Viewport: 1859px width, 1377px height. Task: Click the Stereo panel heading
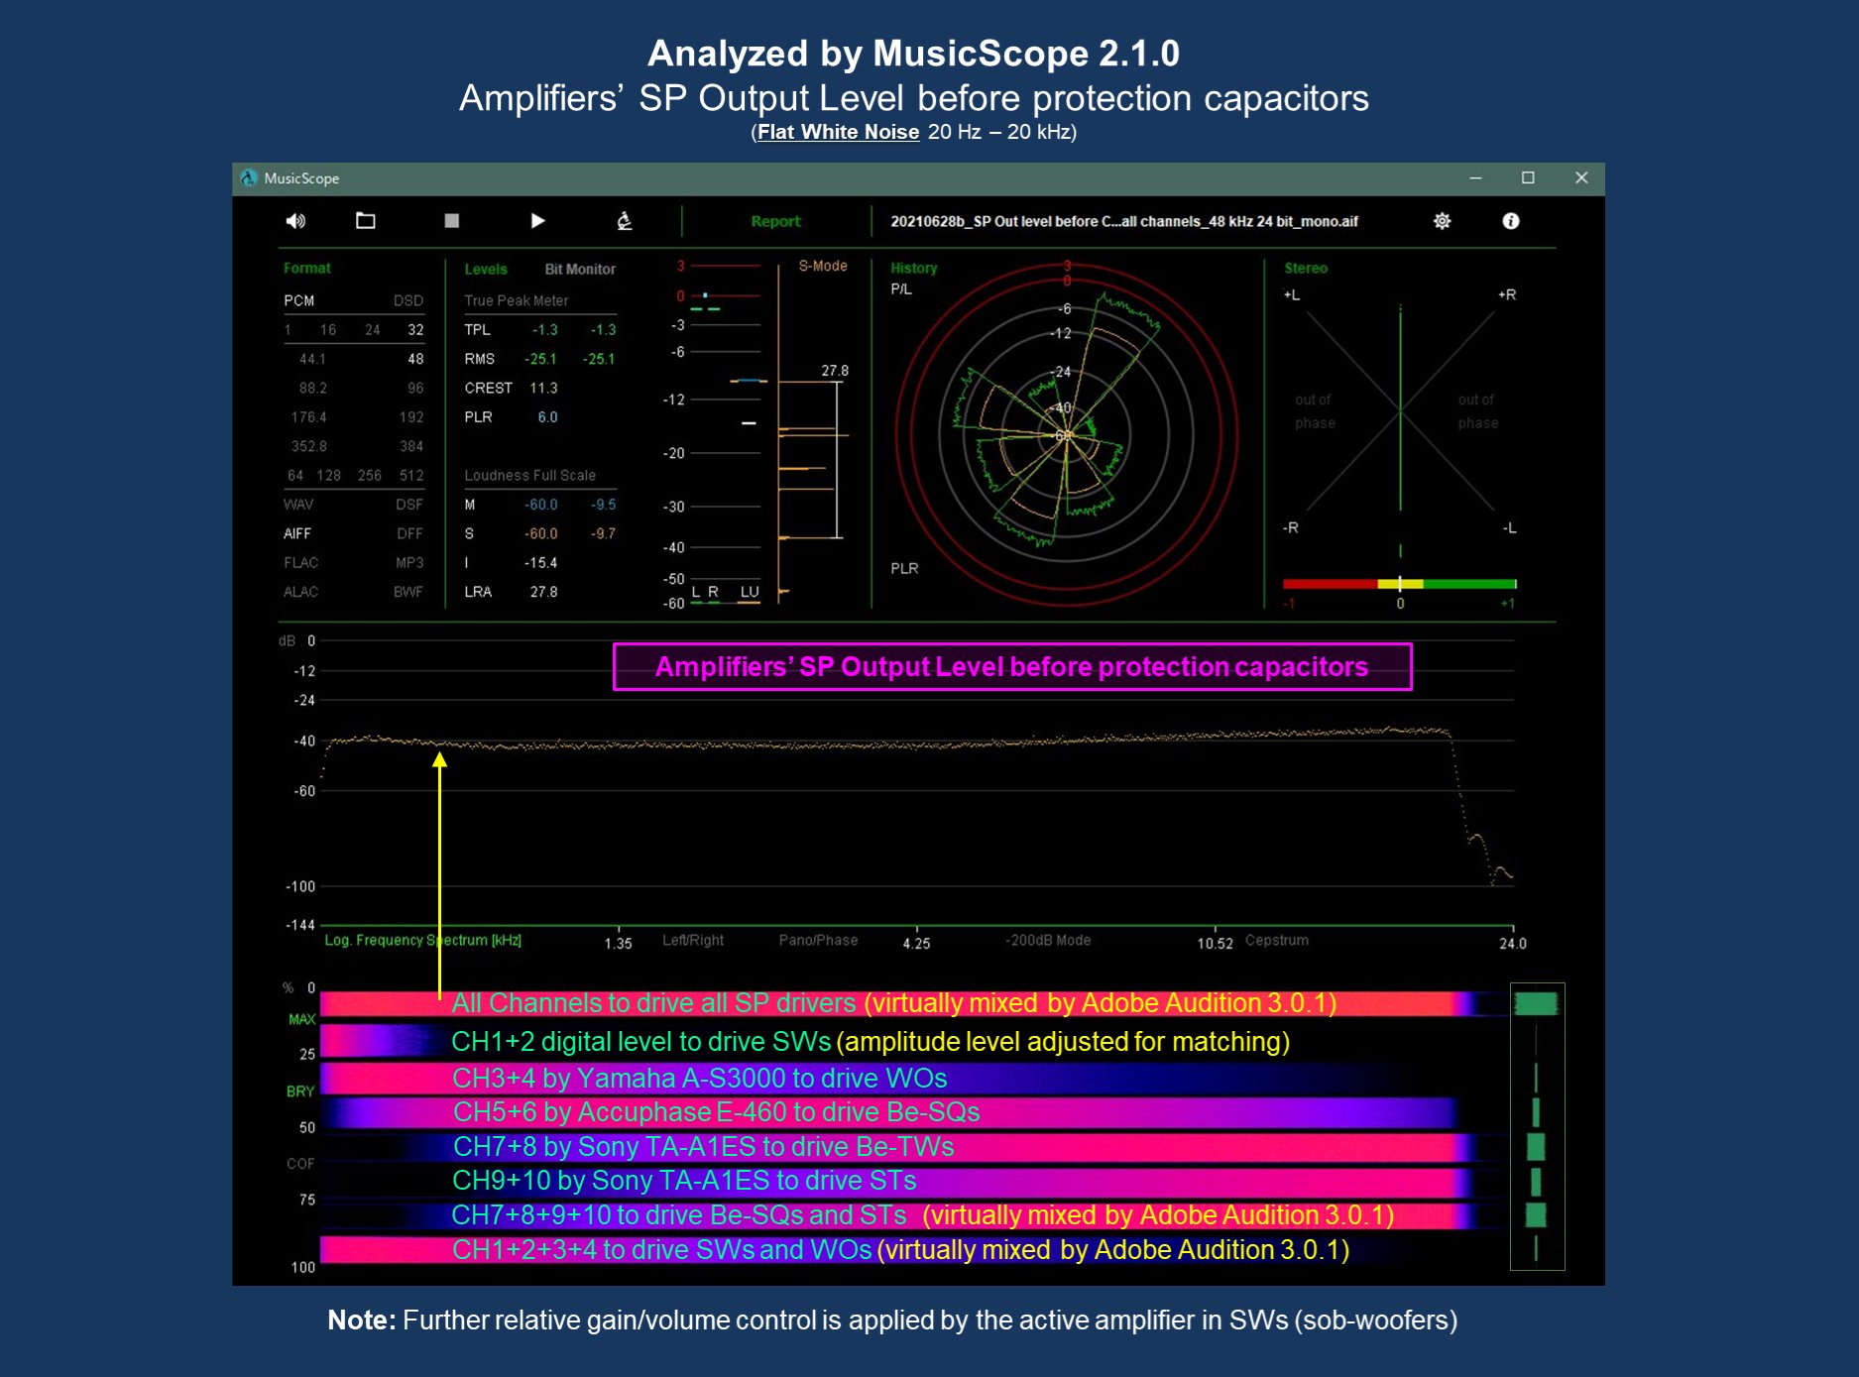(x=1306, y=269)
